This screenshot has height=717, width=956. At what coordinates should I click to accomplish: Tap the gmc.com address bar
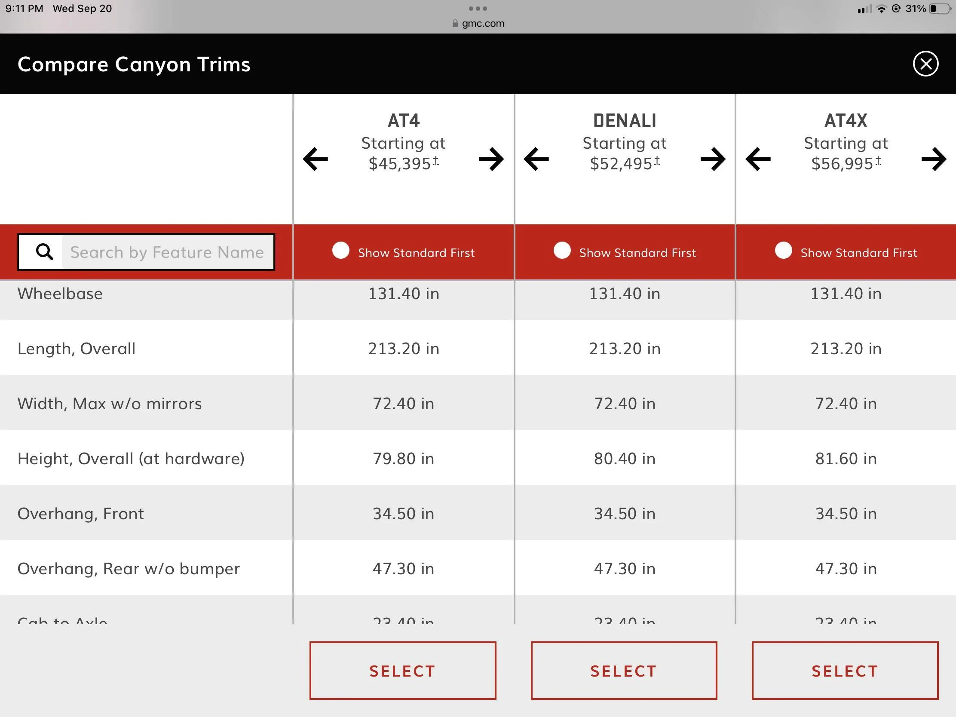coord(478,23)
